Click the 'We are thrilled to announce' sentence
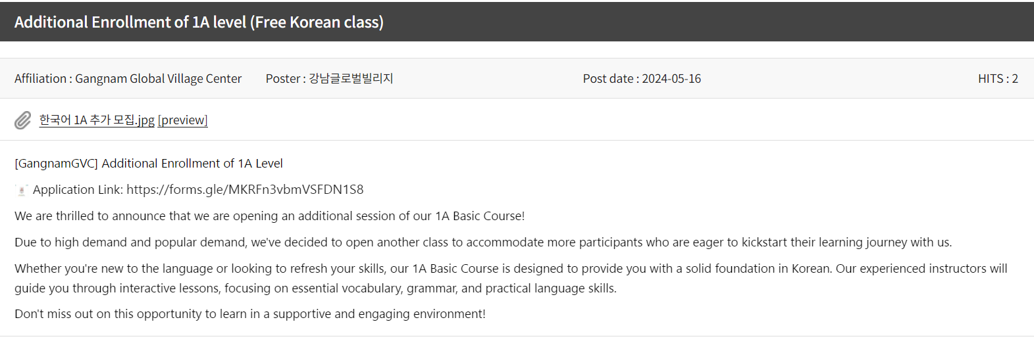The image size is (1034, 345). (x=270, y=216)
